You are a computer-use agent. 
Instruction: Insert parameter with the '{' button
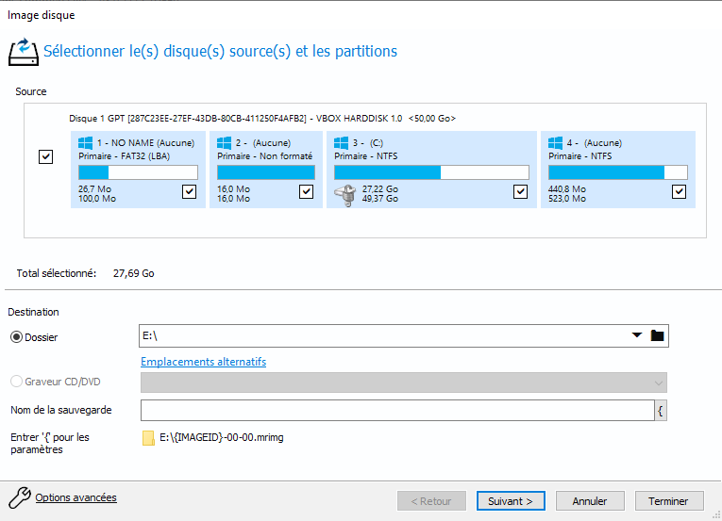click(x=661, y=410)
